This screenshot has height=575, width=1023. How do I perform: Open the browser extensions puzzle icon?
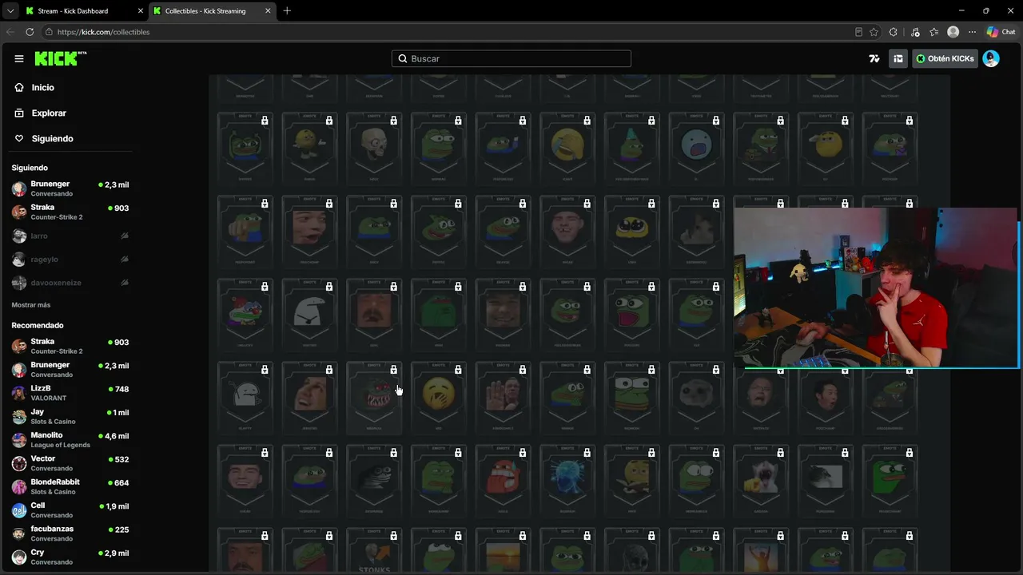(x=894, y=32)
